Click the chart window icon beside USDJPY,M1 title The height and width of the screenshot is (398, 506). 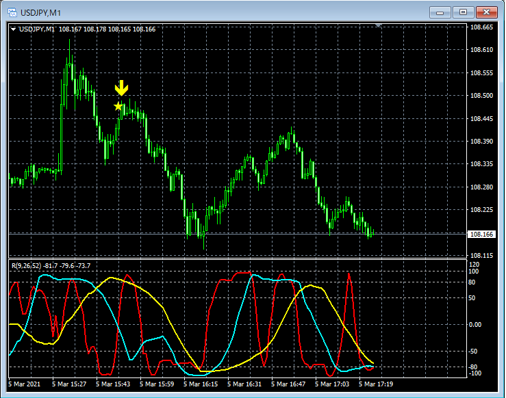(12, 12)
